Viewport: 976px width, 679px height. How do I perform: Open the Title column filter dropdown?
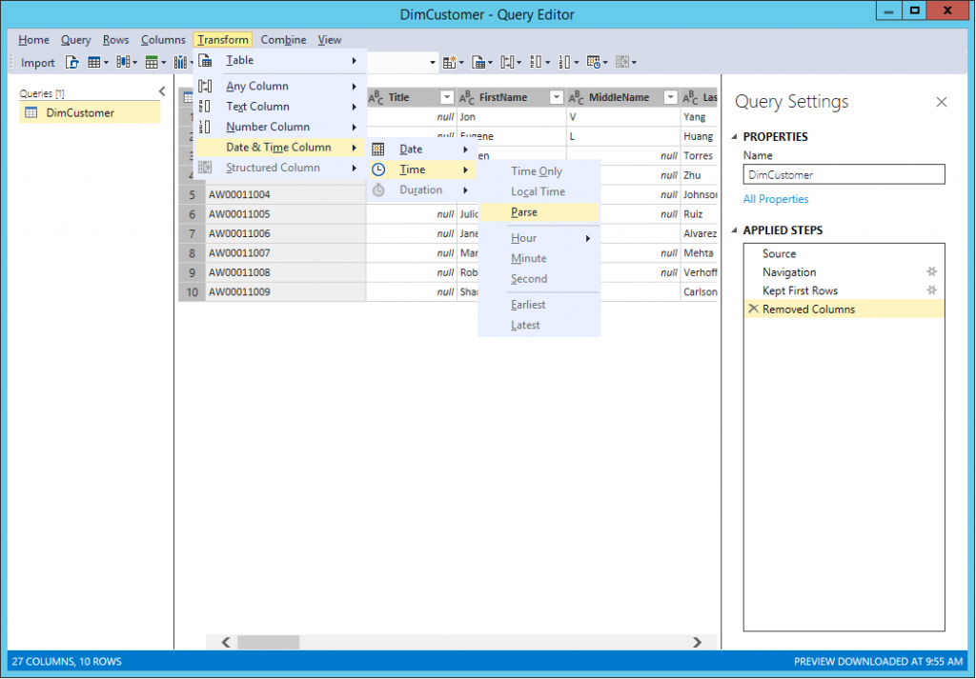446,97
